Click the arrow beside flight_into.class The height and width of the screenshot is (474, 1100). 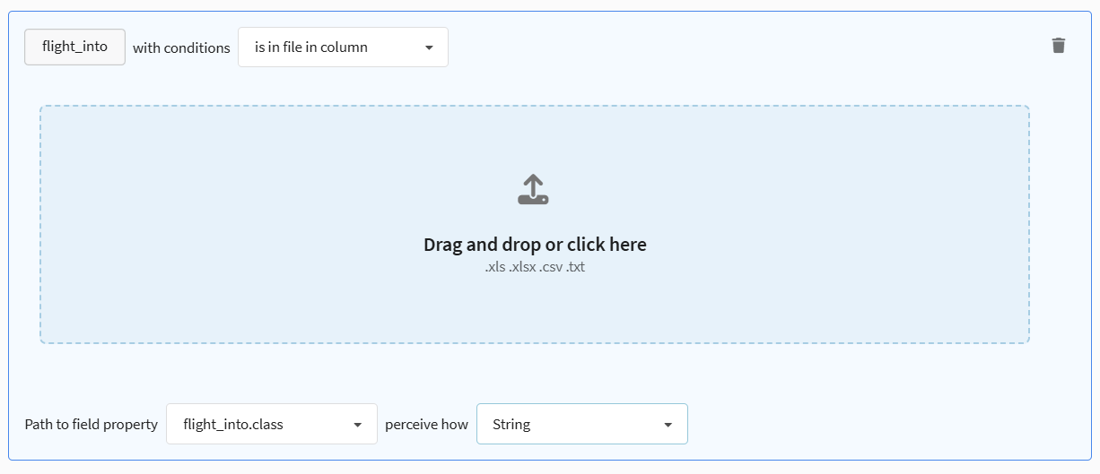pyautogui.click(x=358, y=425)
